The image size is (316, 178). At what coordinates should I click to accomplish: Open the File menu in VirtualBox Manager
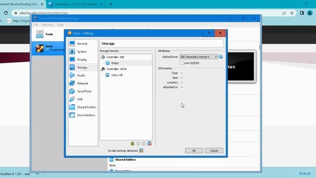tap(36, 25)
